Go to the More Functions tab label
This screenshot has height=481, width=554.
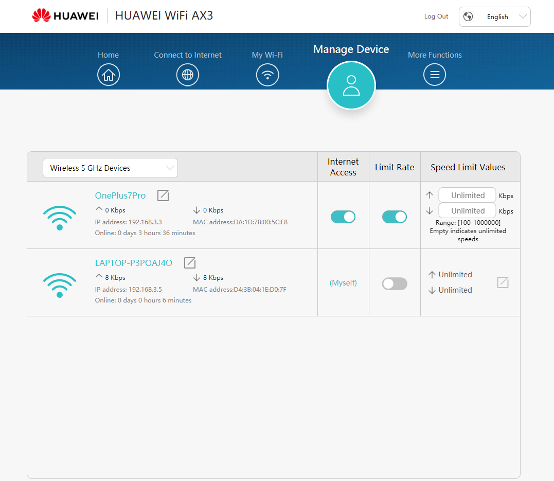[435, 55]
